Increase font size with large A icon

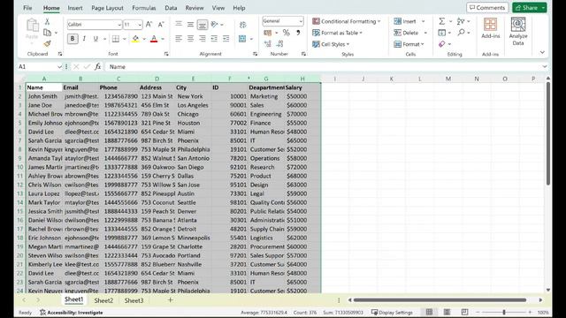(149, 25)
